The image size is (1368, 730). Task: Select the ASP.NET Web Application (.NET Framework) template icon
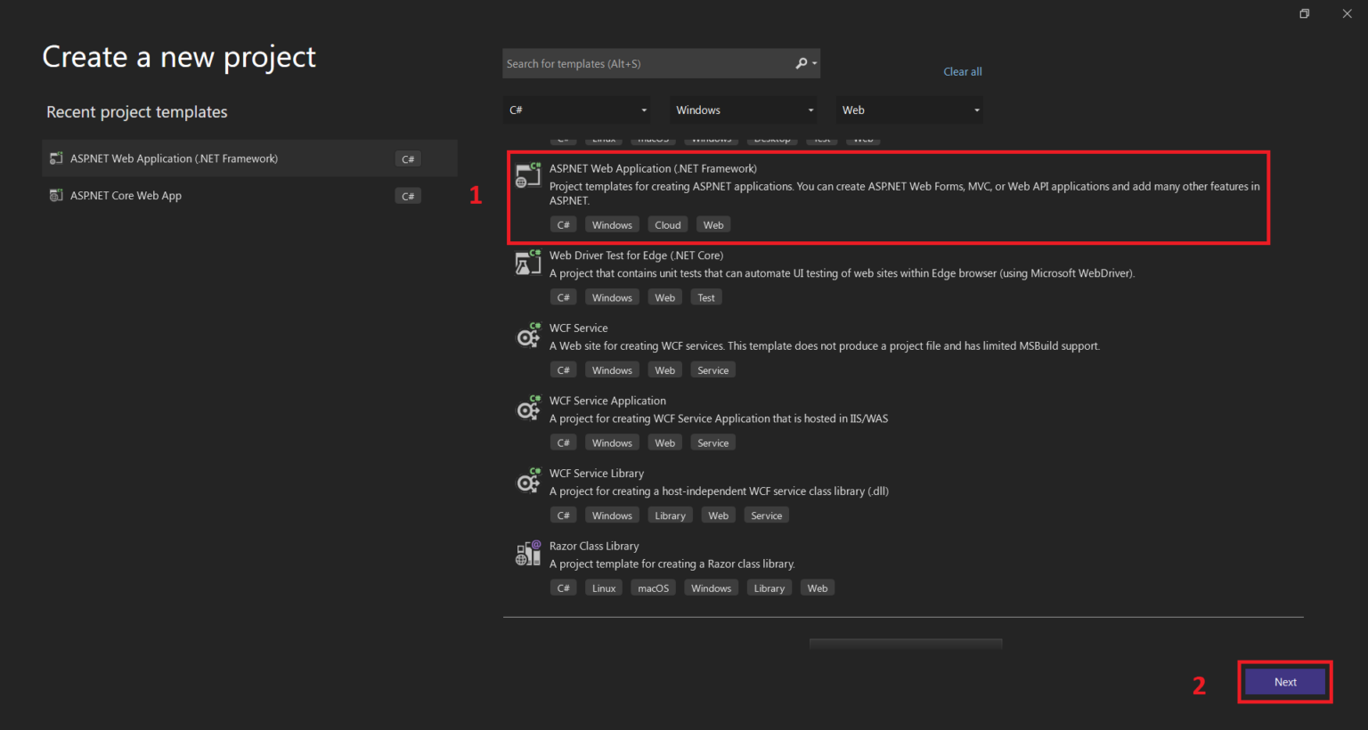(x=528, y=174)
